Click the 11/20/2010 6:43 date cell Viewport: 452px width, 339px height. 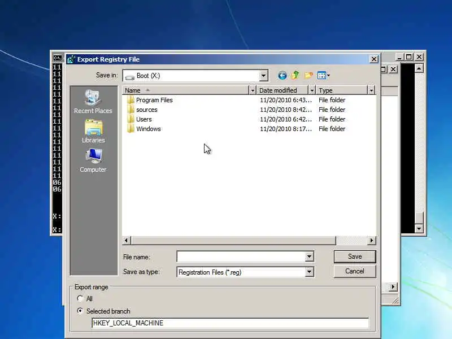pos(286,100)
